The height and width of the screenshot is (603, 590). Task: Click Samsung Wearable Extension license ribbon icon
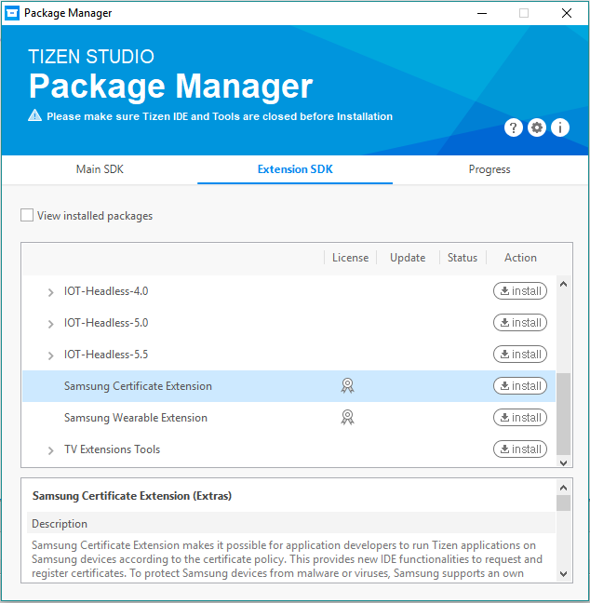point(348,418)
